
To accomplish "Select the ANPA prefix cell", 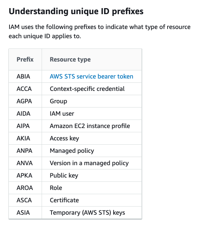I will click(25, 151).
